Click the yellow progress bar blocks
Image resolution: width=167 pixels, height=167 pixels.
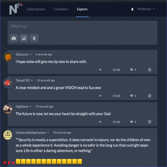pyautogui.click(x=49, y=161)
